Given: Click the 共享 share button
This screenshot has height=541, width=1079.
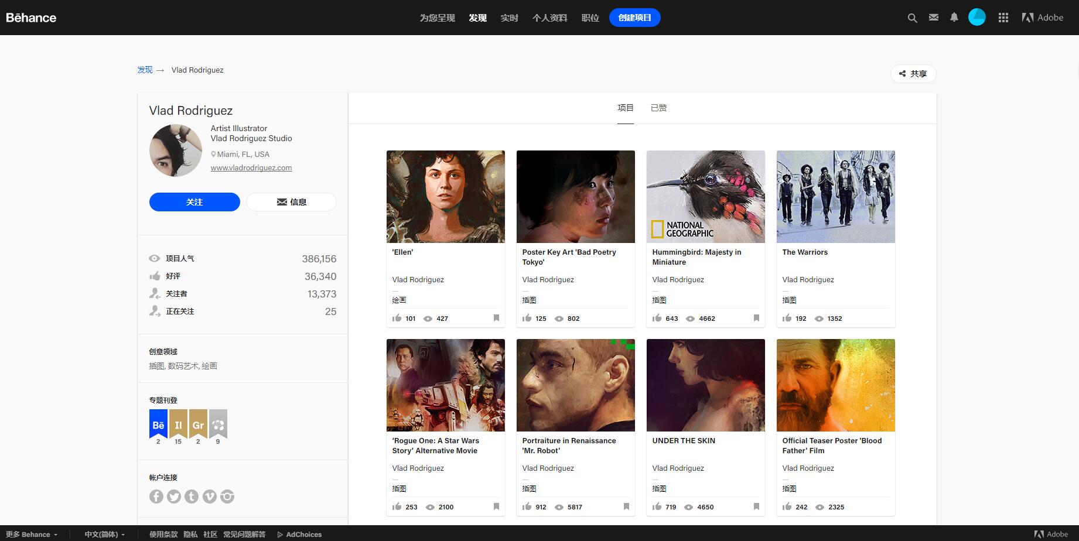Looking at the screenshot, I should [x=913, y=74].
